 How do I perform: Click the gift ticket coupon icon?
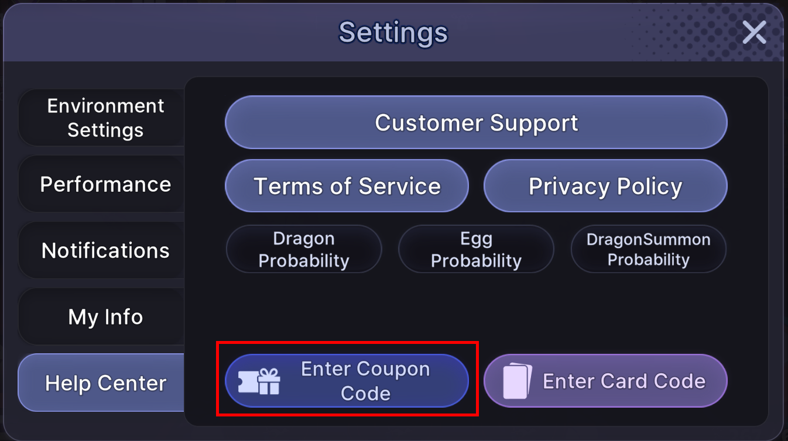259,381
